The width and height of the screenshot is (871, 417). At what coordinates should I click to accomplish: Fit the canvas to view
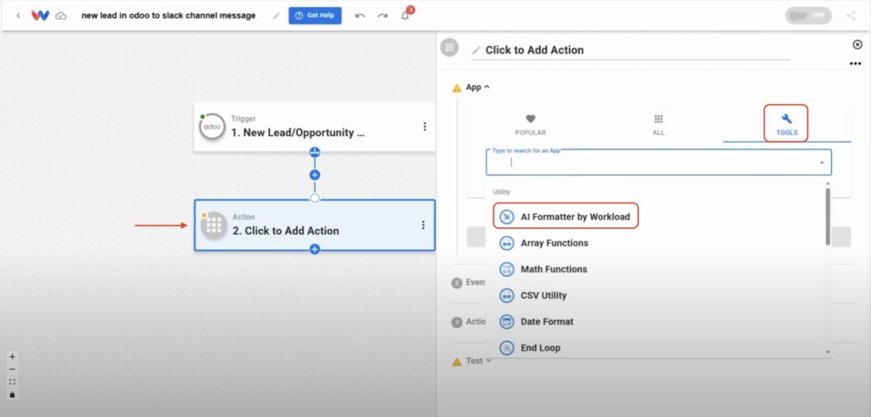(12, 382)
